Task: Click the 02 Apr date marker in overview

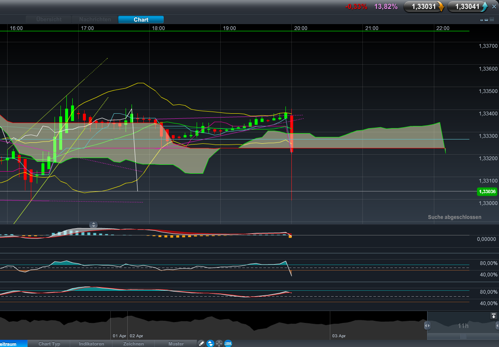Action: pyautogui.click(x=136, y=336)
